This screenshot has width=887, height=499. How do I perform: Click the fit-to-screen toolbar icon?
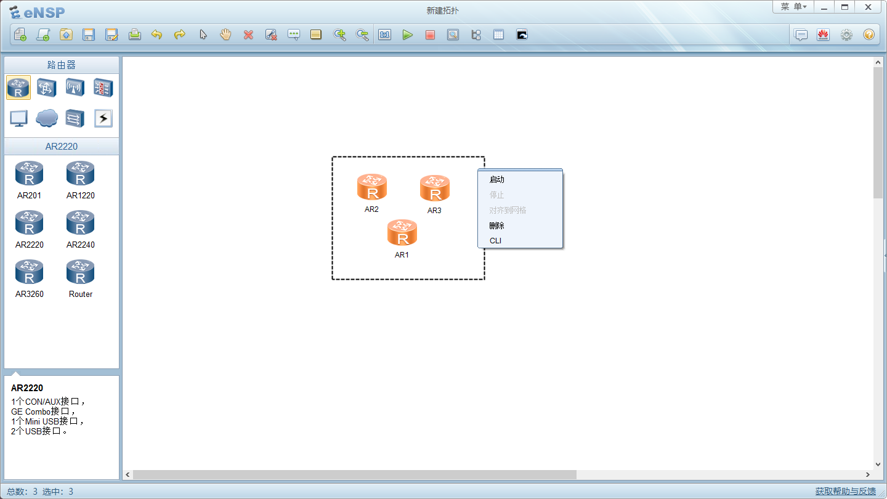tap(385, 34)
